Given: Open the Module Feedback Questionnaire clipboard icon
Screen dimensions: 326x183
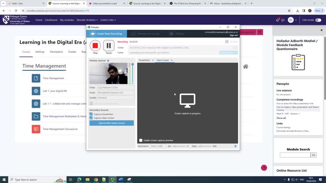Looking at the screenshot, I should pyautogui.click(x=298, y=62).
